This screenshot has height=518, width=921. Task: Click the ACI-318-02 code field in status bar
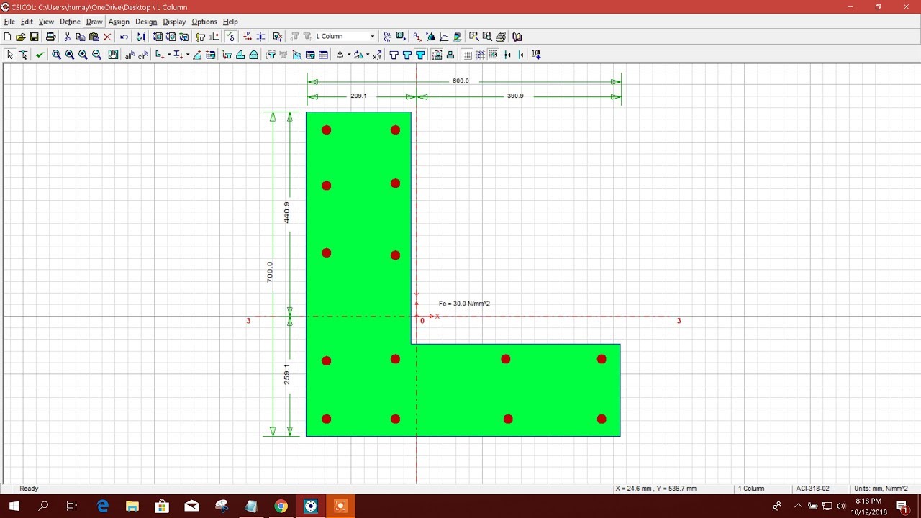[x=812, y=489]
